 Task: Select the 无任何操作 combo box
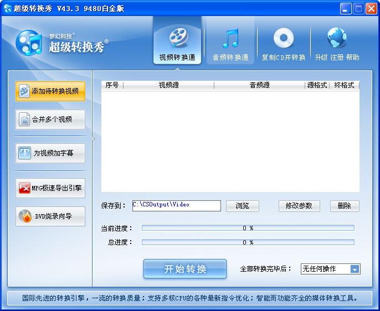click(330, 269)
